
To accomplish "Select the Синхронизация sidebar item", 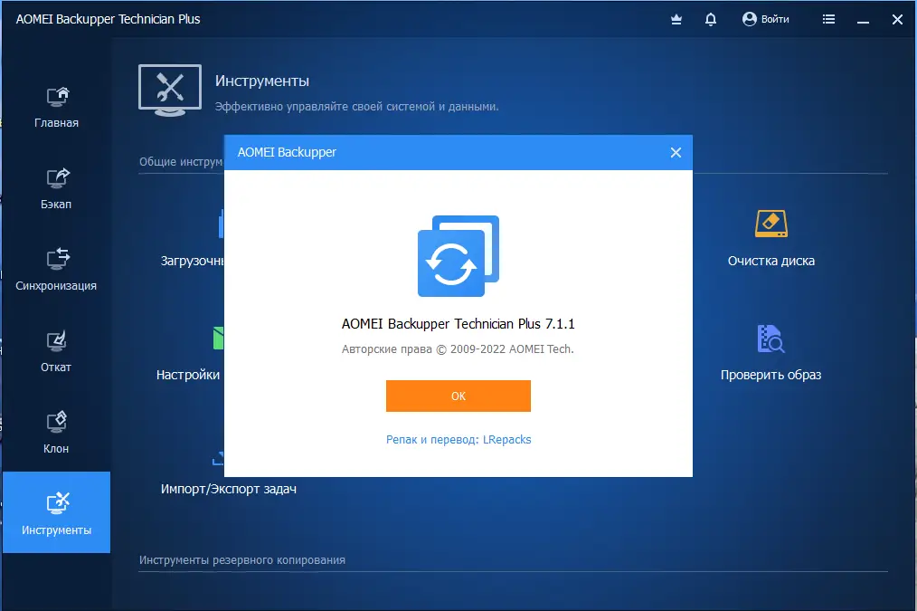I will [x=56, y=270].
